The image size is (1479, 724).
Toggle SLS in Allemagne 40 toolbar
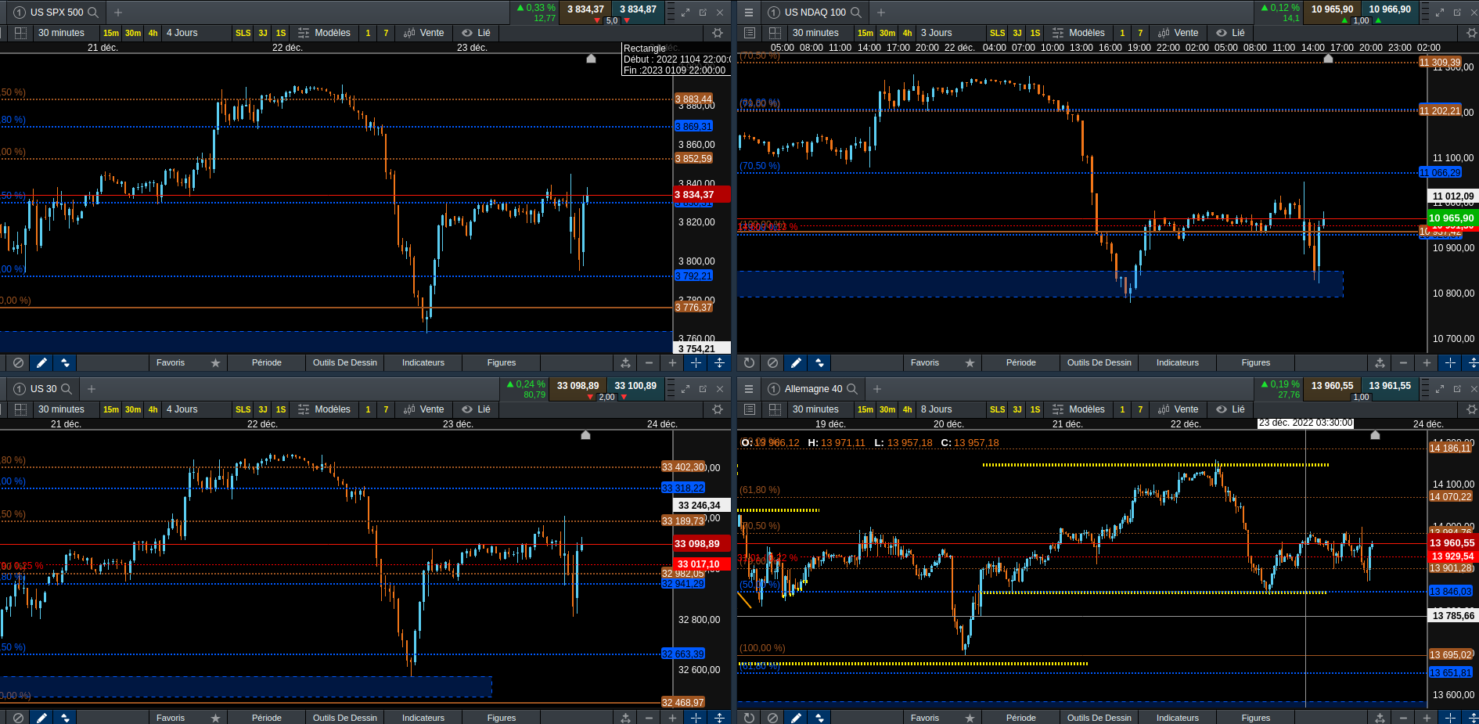pyautogui.click(x=998, y=409)
